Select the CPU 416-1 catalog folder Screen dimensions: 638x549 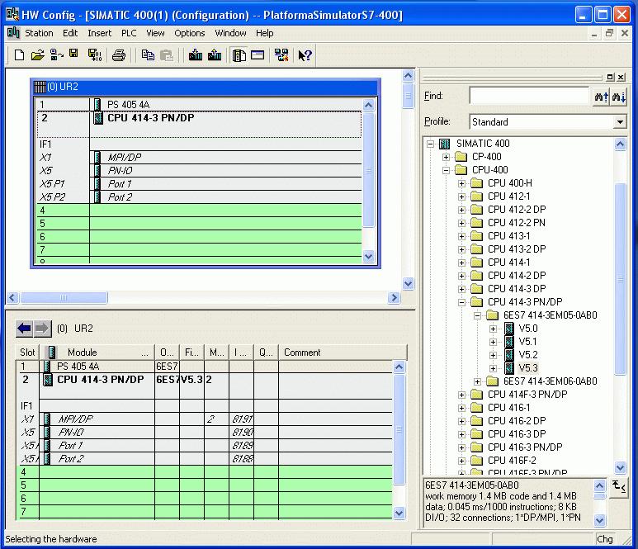tap(508, 408)
